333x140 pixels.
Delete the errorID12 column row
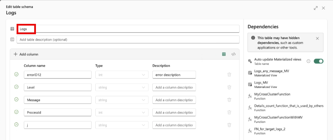(x=229, y=75)
